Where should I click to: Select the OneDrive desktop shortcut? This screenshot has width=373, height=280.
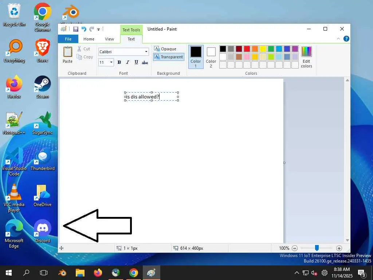tap(42, 195)
